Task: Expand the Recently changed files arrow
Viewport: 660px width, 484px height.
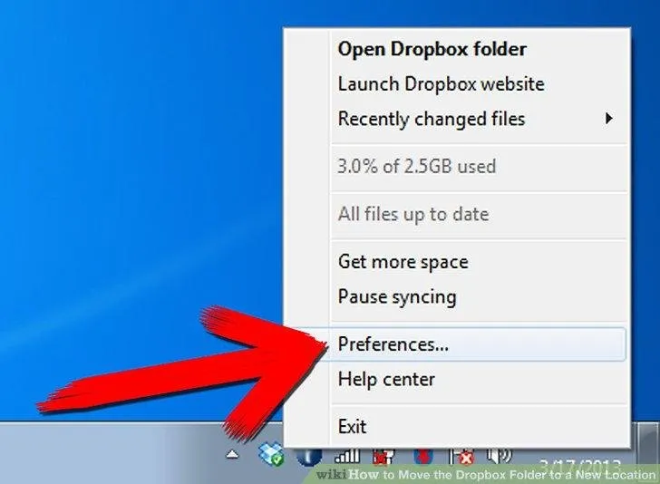Action: [608, 118]
